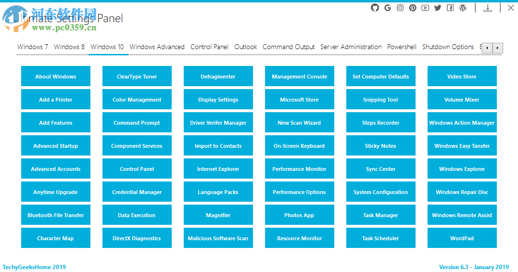518x272 pixels.
Task: Launch Microsoft Store
Action: (x=299, y=99)
